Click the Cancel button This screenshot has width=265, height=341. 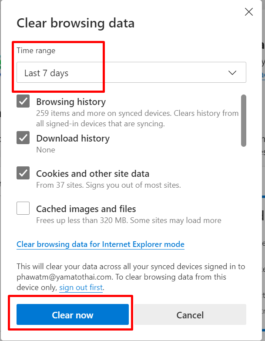(x=190, y=314)
